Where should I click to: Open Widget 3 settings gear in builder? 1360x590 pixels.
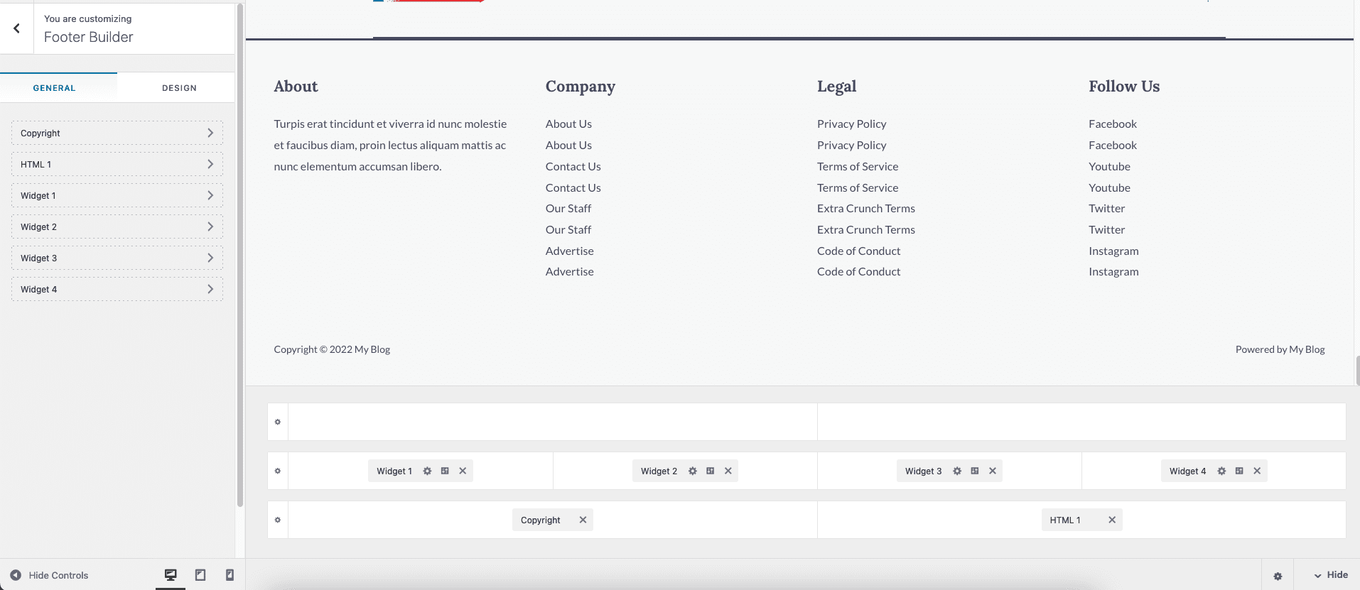[x=957, y=471]
